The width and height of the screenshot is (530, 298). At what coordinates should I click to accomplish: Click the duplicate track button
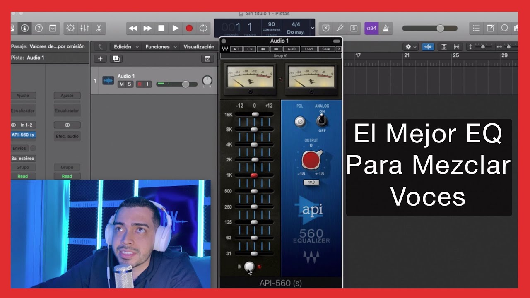pyautogui.click(x=116, y=59)
